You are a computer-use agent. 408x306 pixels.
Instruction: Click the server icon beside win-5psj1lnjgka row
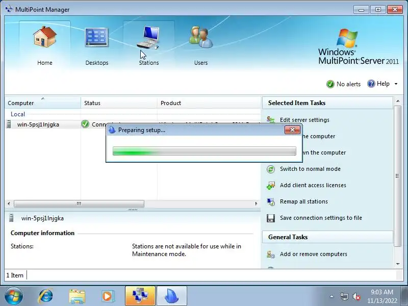coord(9,124)
